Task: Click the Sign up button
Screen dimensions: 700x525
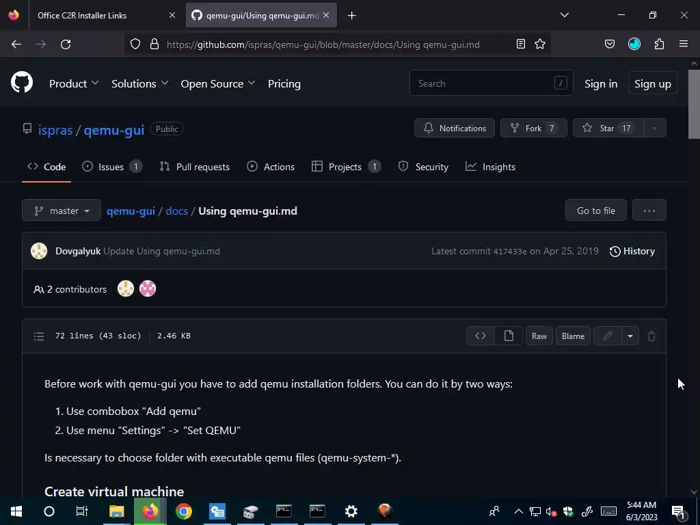Action: (653, 83)
